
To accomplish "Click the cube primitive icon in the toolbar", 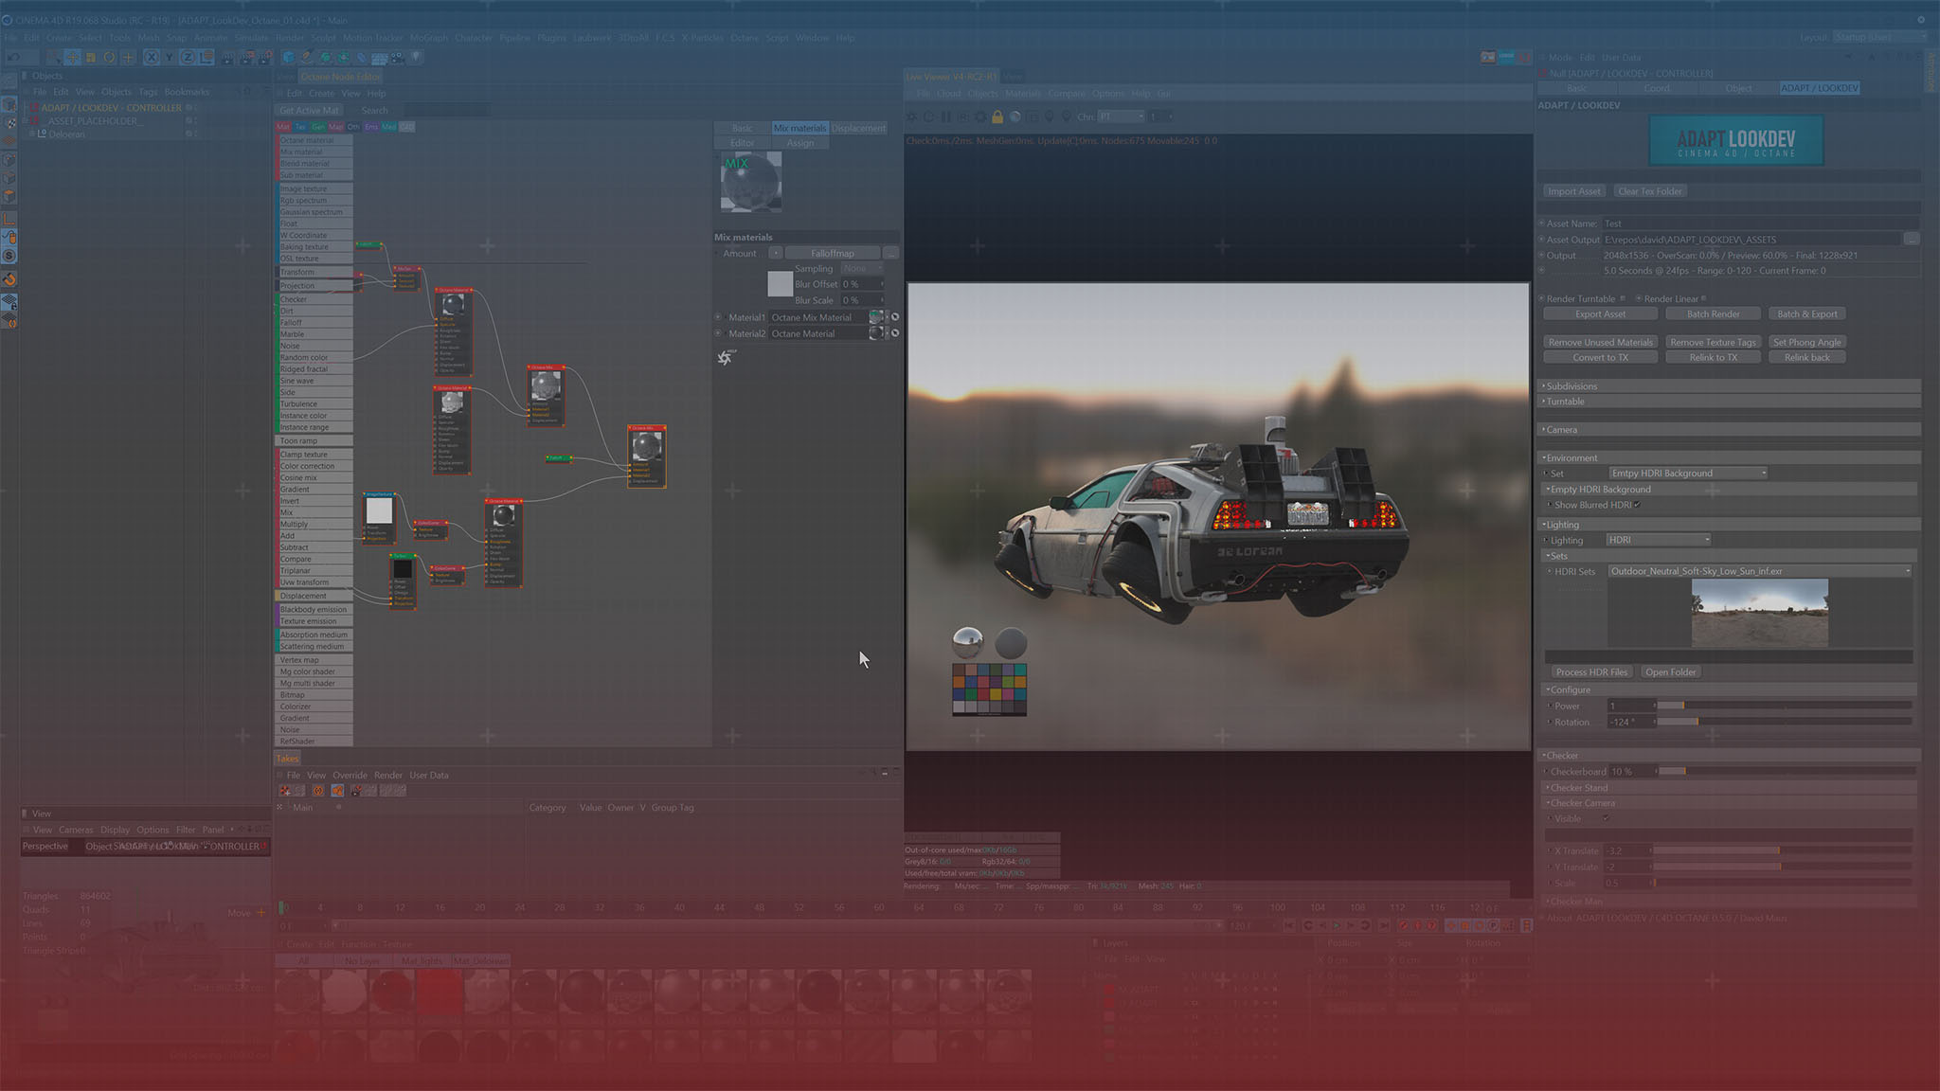I will point(290,57).
